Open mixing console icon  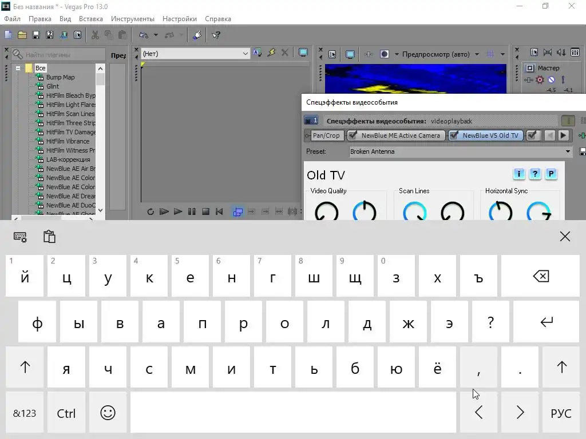point(575,52)
